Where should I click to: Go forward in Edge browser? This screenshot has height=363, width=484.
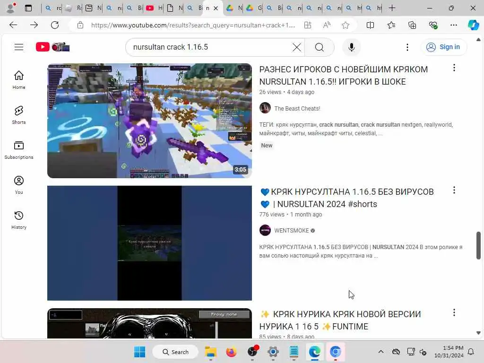pos(34,25)
